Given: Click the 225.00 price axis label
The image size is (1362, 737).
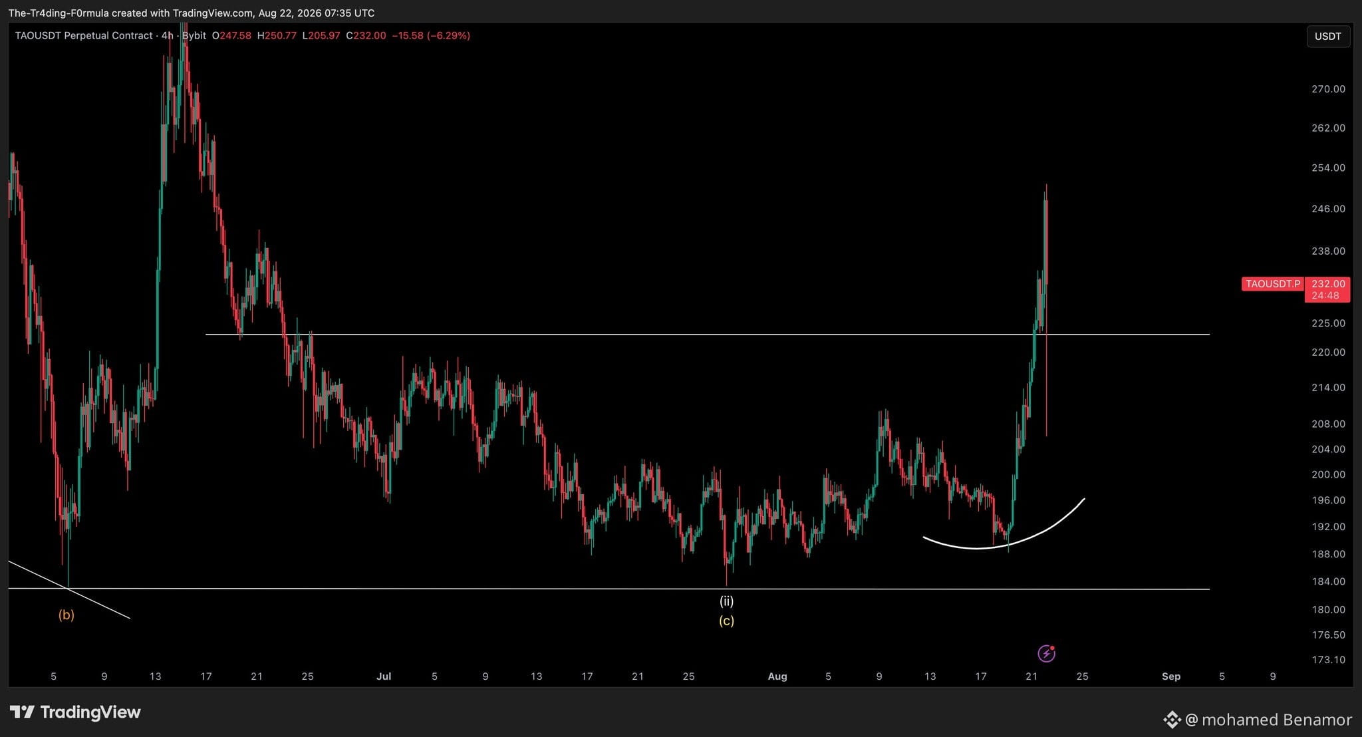Looking at the screenshot, I should pyautogui.click(x=1328, y=323).
